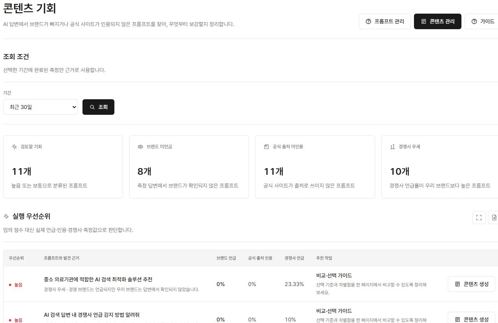Click the 23.33% competitor mention value

(294, 284)
